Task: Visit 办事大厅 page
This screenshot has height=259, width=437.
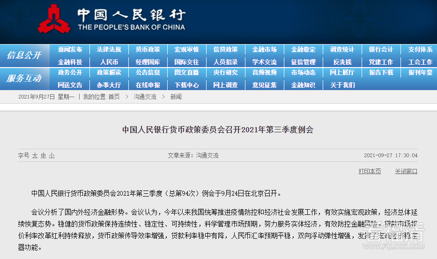Action: pos(109,85)
